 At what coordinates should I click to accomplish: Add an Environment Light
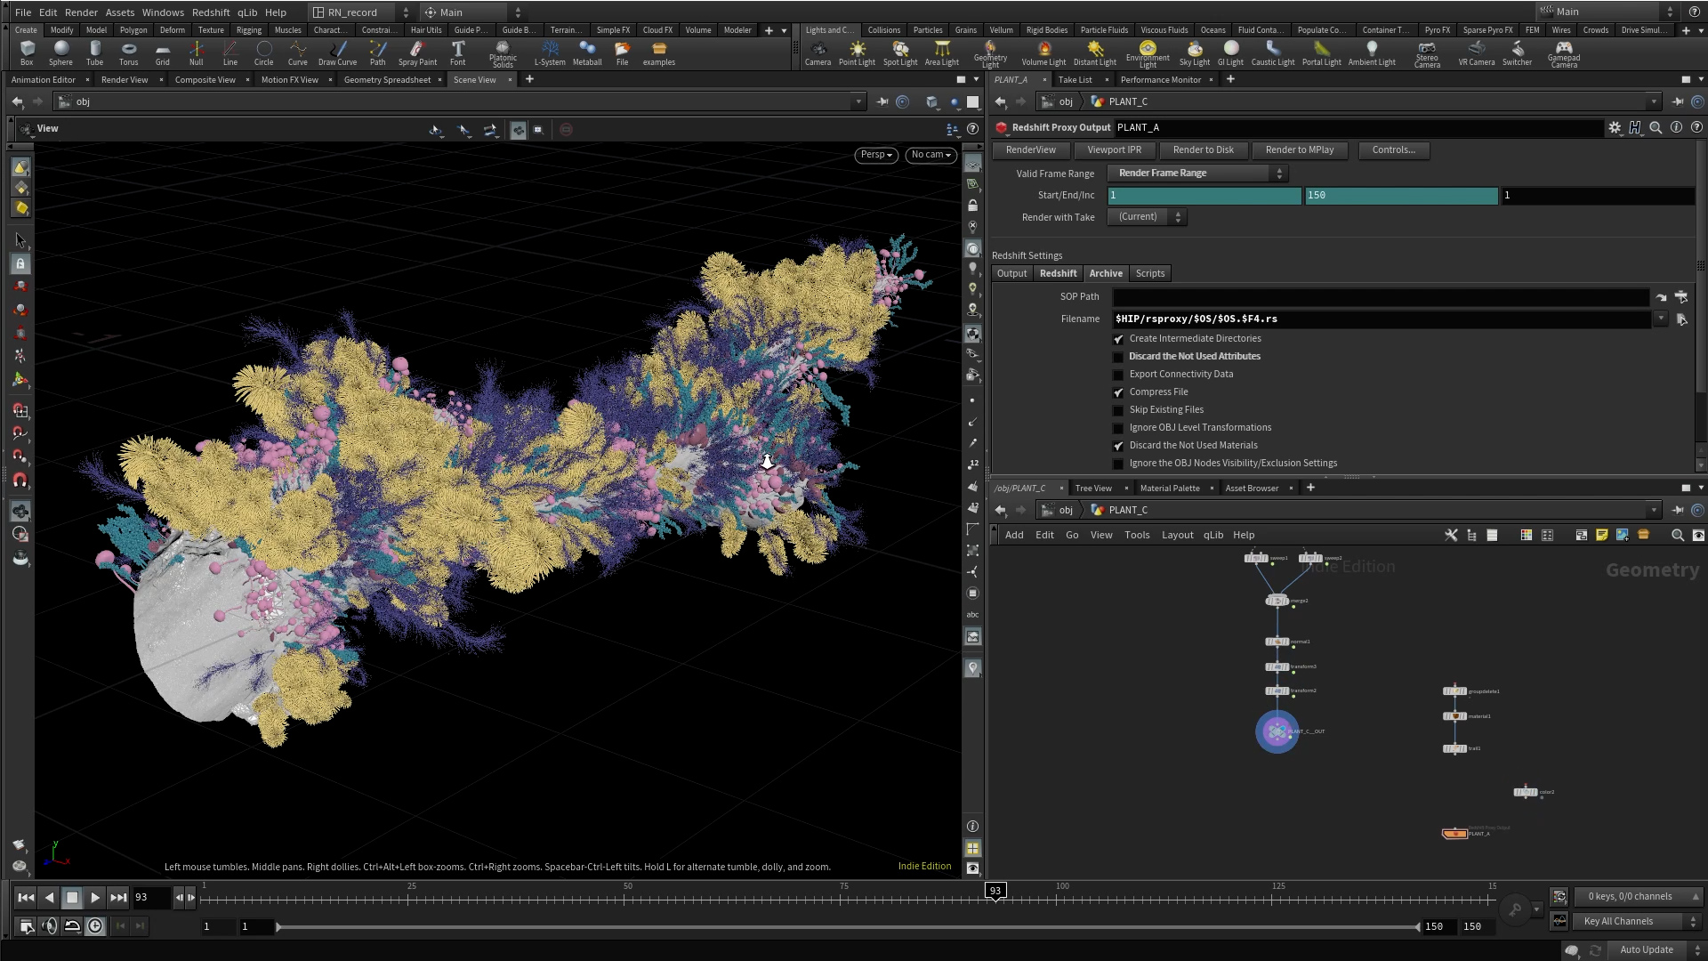(x=1148, y=53)
